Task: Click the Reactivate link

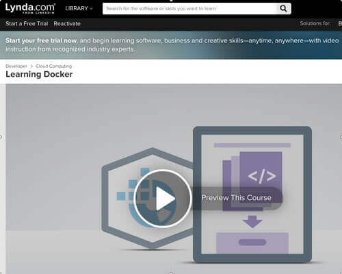Action: [67, 23]
